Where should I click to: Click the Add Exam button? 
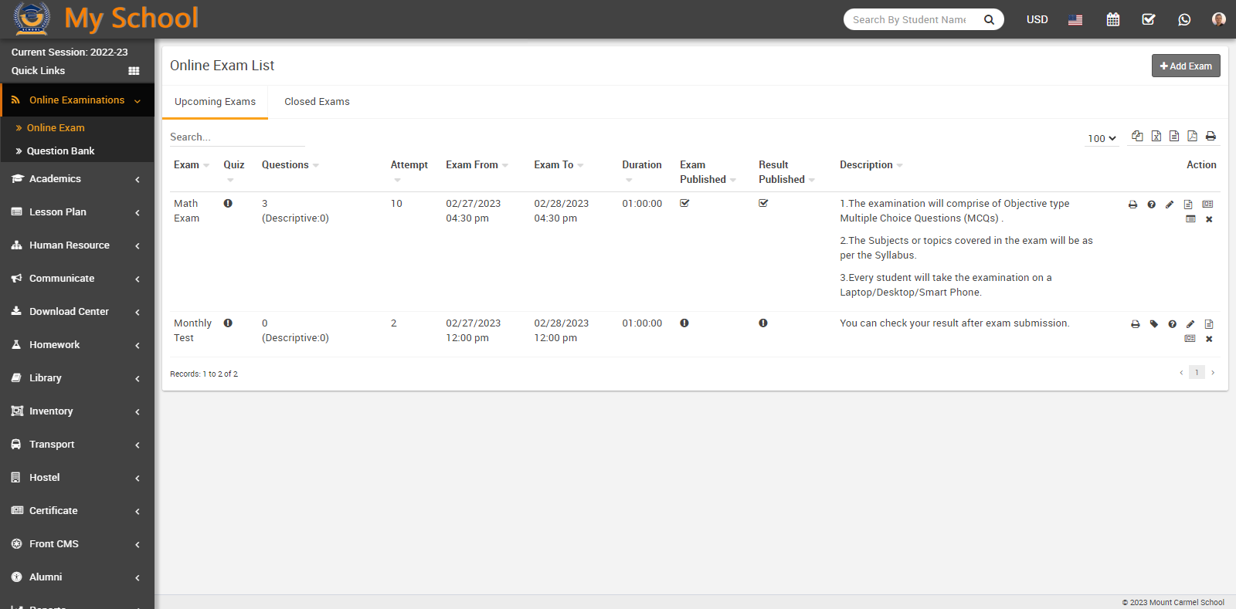click(x=1185, y=66)
